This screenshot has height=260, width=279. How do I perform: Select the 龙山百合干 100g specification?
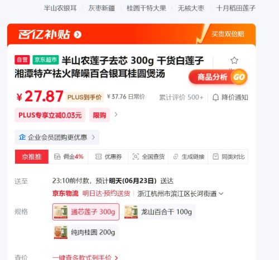[x=159, y=212]
